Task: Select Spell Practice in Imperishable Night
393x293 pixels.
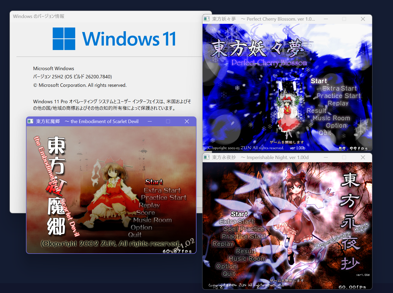Action: click(x=244, y=229)
